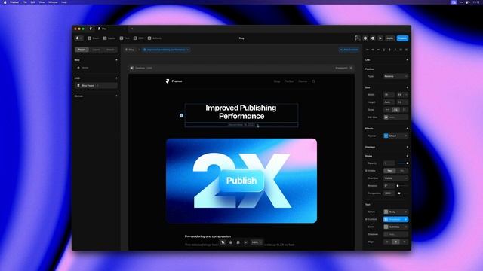
Task: Click the globe site-settings icon
Action: pyautogui.click(x=365, y=38)
